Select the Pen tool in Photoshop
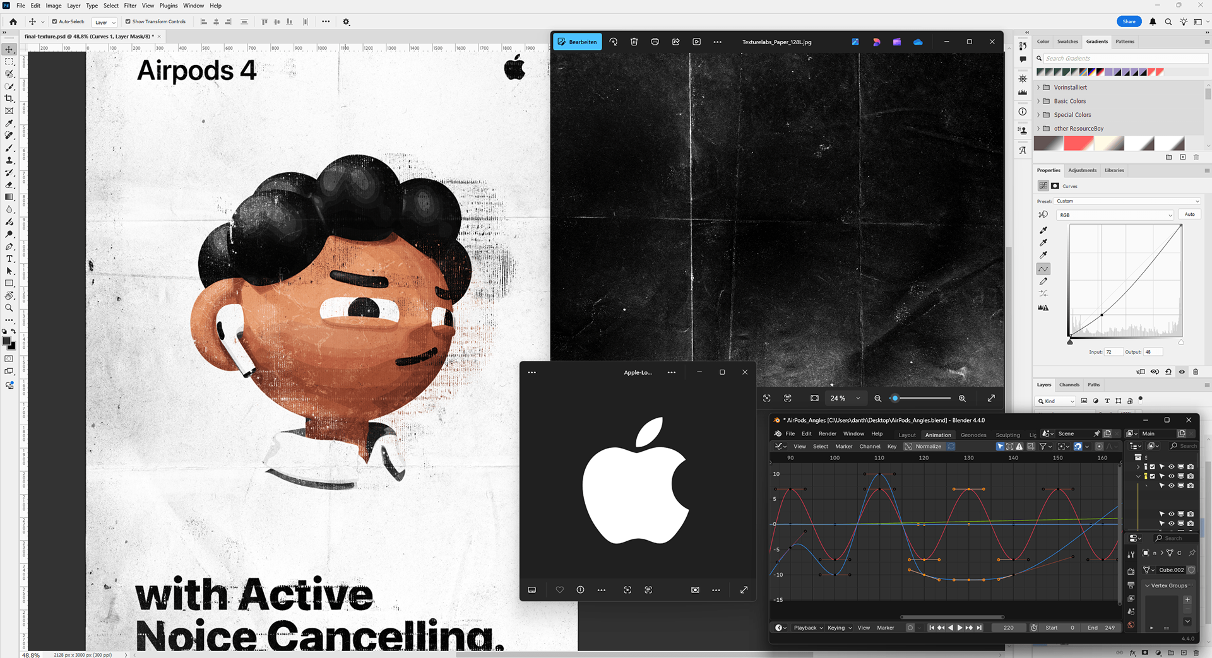This screenshot has width=1212, height=658. [x=9, y=247]
